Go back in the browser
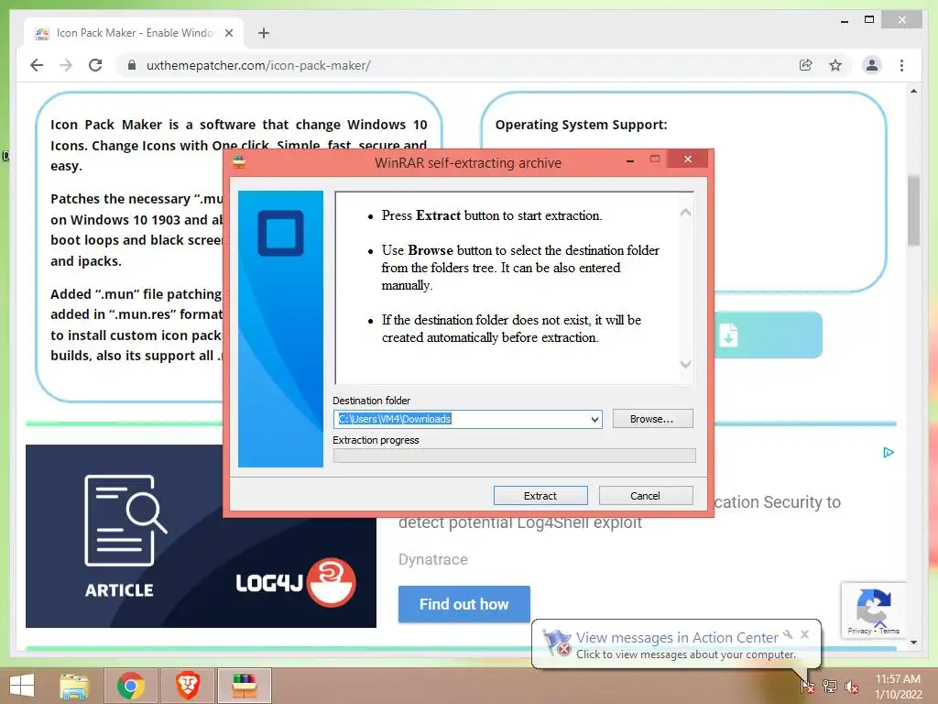This screenshot has height=704, width=938. coord(37,65)
